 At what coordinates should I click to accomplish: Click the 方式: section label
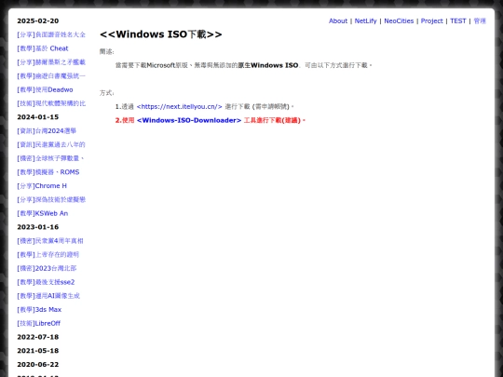106,93
